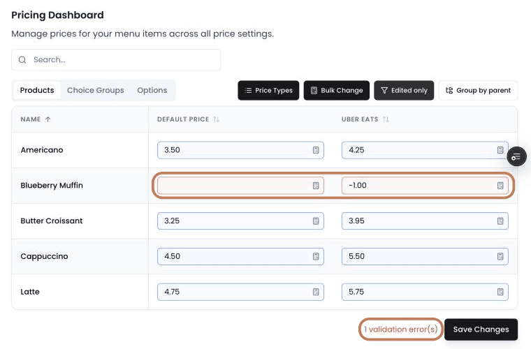The width and height of the screenshot is (531, 349).
Task: Click the round floating settings icon at table edge
Action: point(516,157)
